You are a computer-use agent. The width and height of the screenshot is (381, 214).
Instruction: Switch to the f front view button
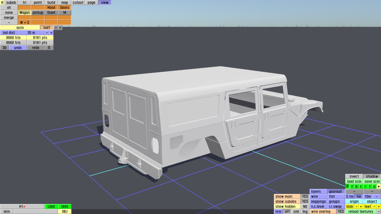point(352,186)
